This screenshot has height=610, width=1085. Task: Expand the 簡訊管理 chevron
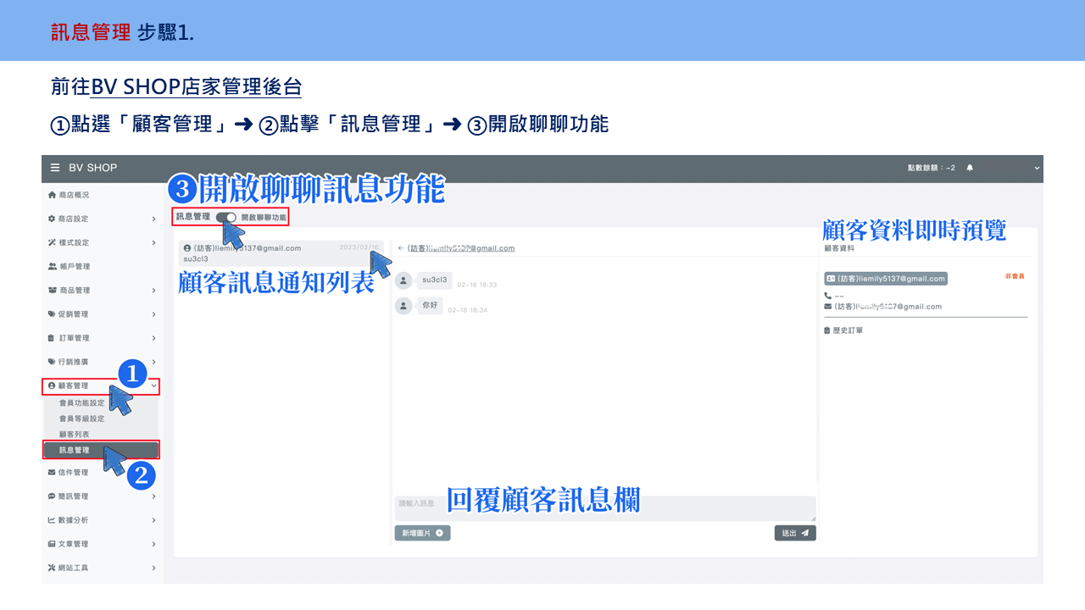(x=153, y=496)
